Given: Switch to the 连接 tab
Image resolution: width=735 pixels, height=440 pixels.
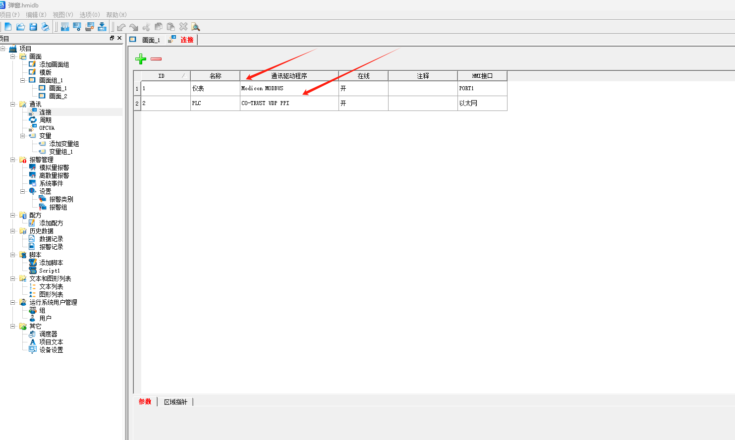Looking at the screenshot, I should point(181,40).
